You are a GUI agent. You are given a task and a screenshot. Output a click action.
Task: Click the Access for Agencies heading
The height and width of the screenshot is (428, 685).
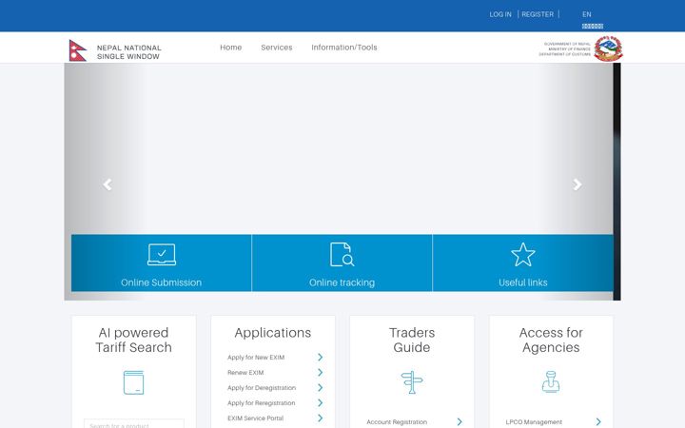(551, 340)
